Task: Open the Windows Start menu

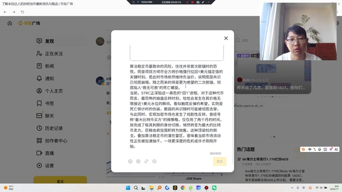Action: [128, 188]
